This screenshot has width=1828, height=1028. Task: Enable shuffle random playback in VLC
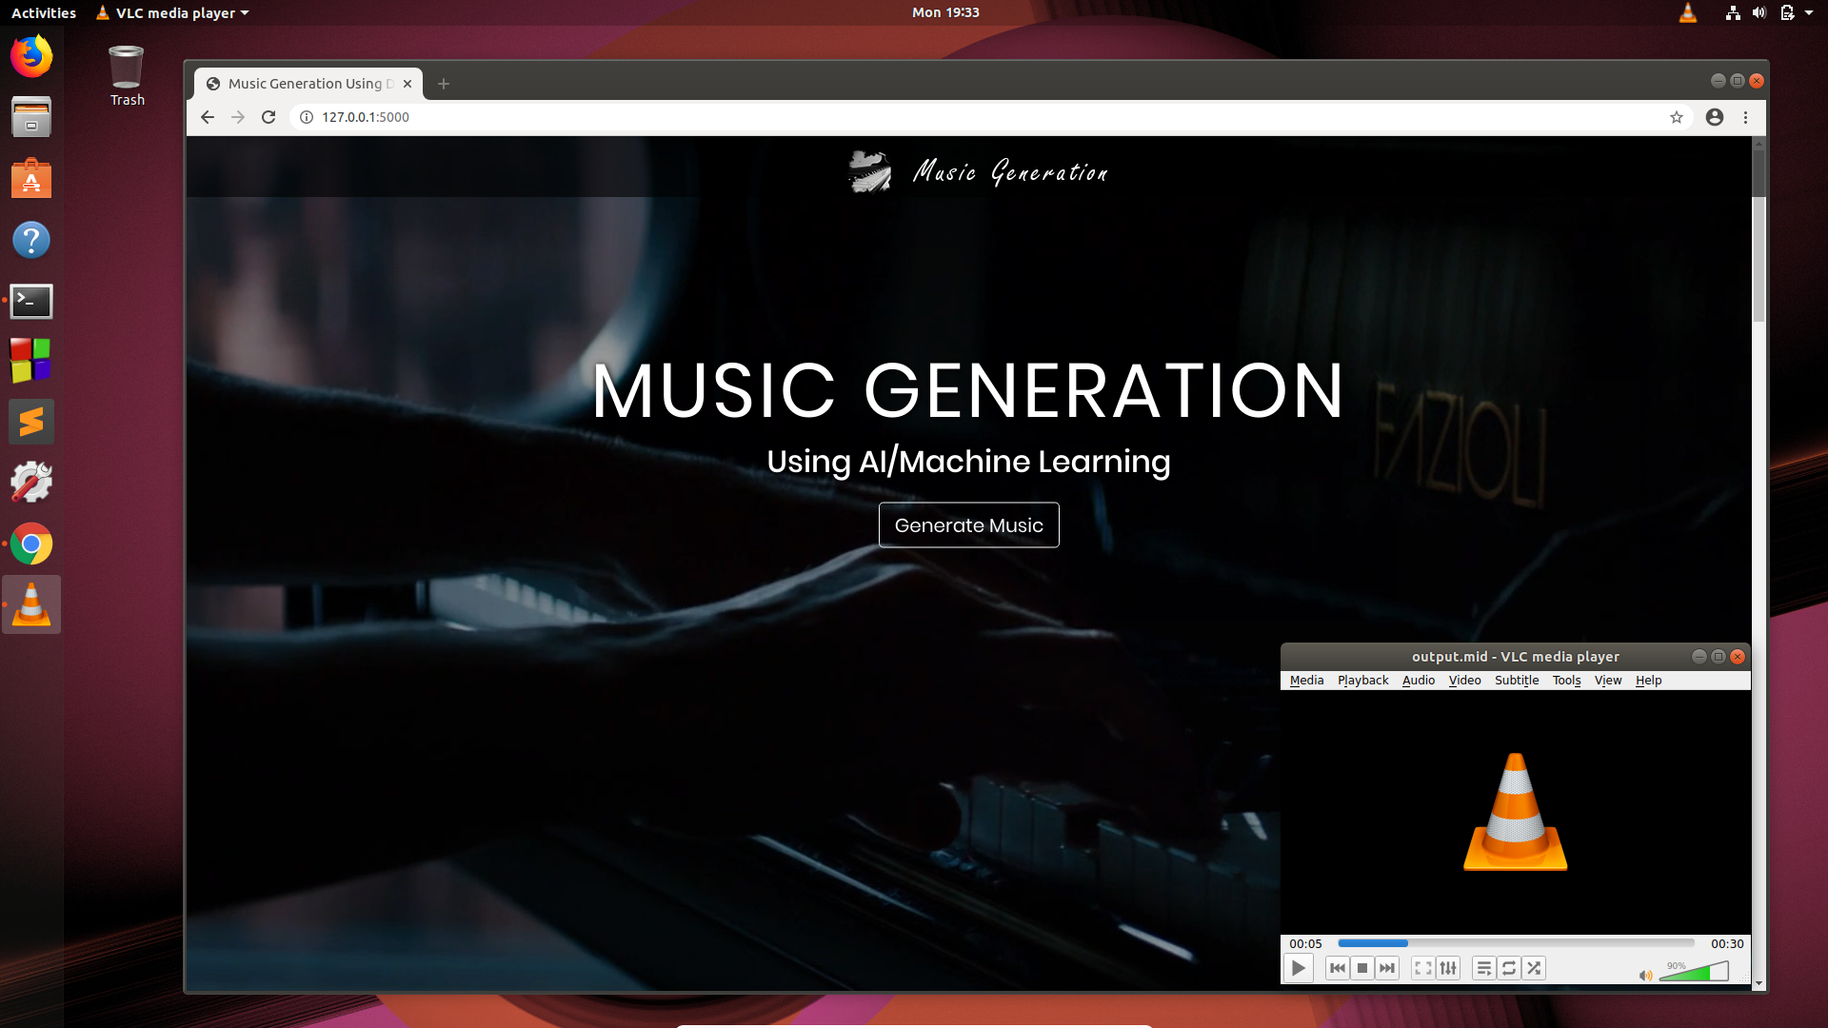(1534, 968)
